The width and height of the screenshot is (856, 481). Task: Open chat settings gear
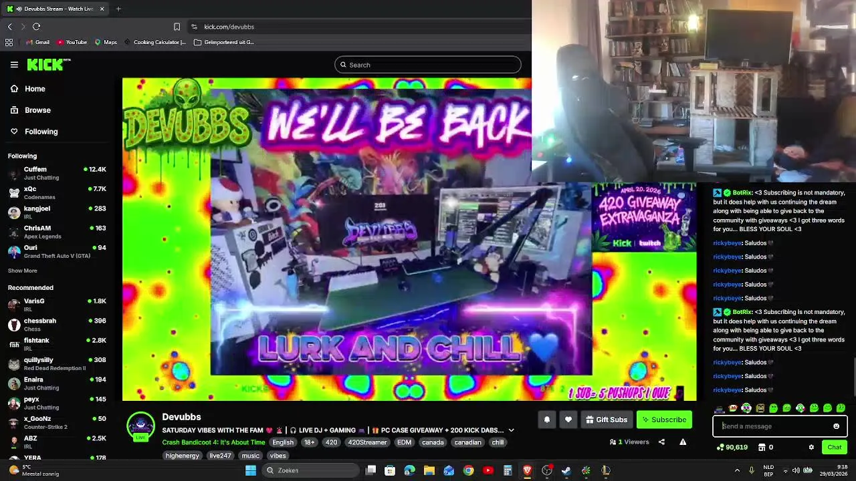tap(811, 447)
